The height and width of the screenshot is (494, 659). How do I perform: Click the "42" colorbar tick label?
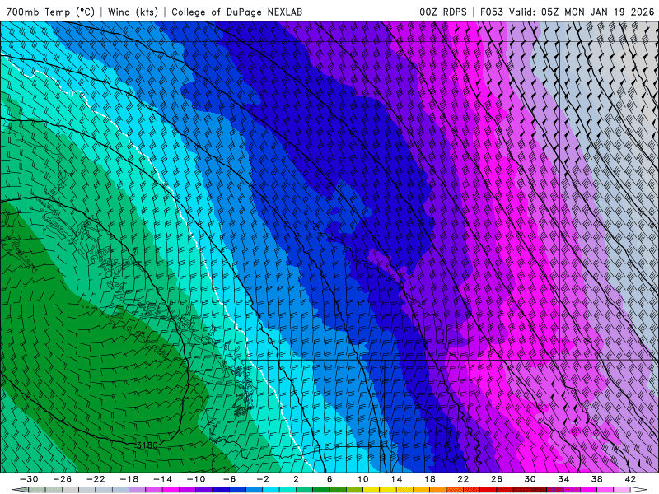click(x=630, y=479)
